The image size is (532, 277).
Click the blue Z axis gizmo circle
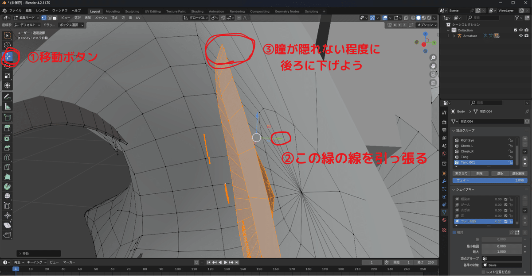tap(425, 34)
